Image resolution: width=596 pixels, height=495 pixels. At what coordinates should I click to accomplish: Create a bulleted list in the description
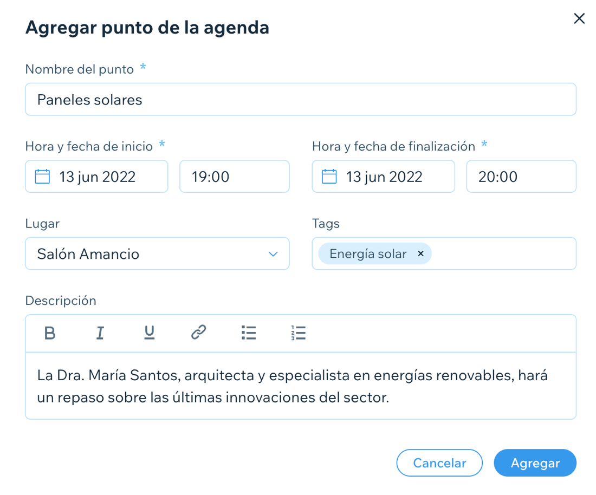click(x=248, y=333)
